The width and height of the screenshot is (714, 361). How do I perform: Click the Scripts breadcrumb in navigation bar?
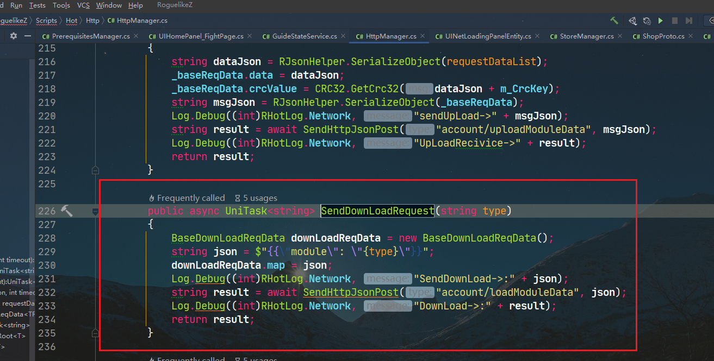coord(46,21)
